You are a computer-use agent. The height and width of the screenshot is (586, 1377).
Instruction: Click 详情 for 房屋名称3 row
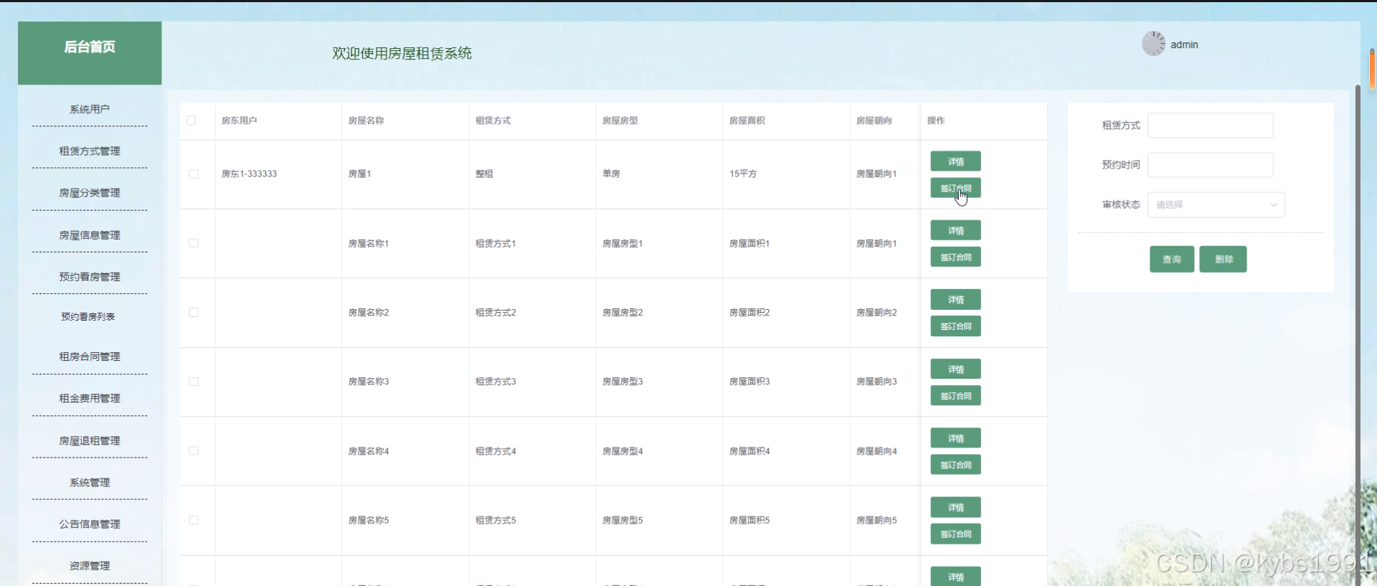click(955, 369)
